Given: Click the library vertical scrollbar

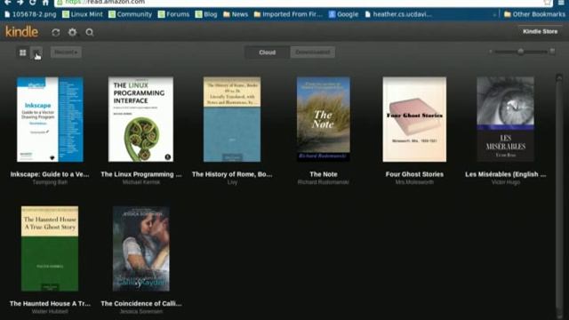Looking at the screenshot, I should click(x=559, y=196).
